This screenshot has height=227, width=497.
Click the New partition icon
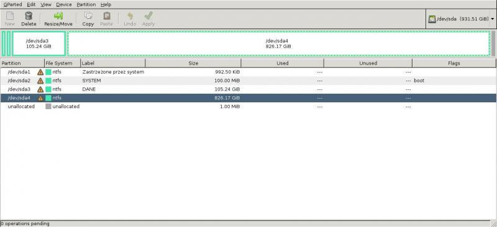[10, 16]
